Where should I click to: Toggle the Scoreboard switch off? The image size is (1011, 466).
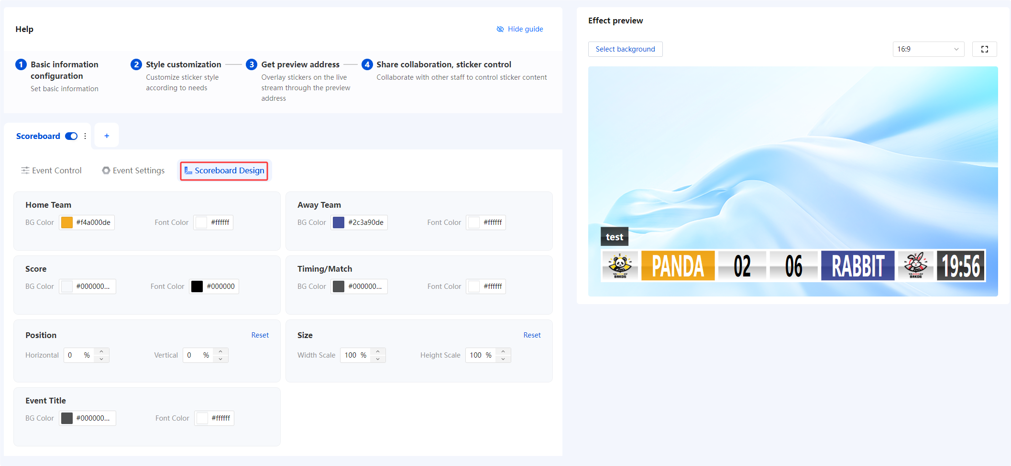click(71, 136)
